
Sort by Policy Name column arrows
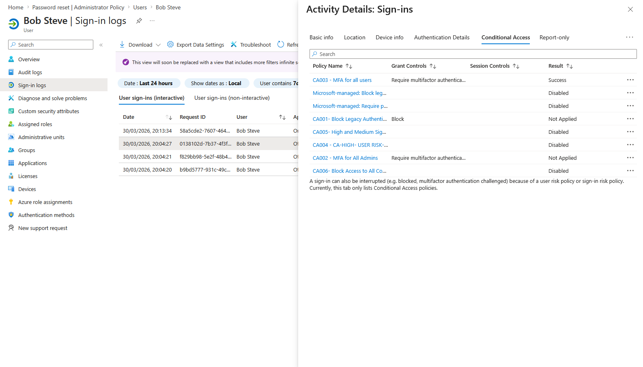click(x=349, y=66)
